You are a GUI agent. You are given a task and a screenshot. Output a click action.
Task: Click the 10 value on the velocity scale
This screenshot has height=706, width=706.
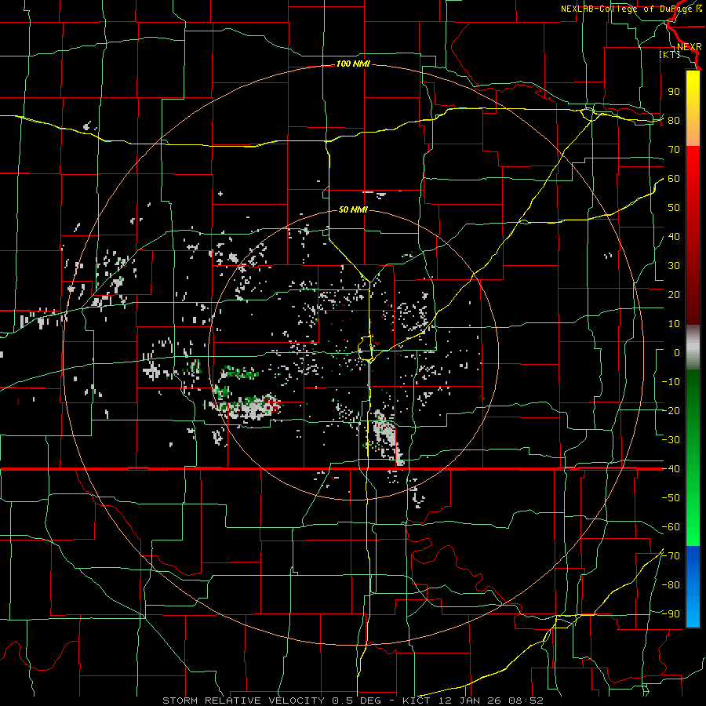(x=674, y=324)
